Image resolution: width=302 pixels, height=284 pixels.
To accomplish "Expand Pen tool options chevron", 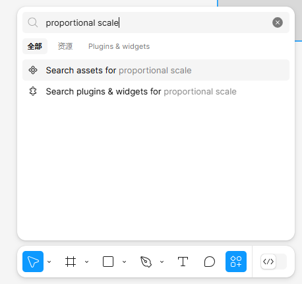I will coord(162,262).
